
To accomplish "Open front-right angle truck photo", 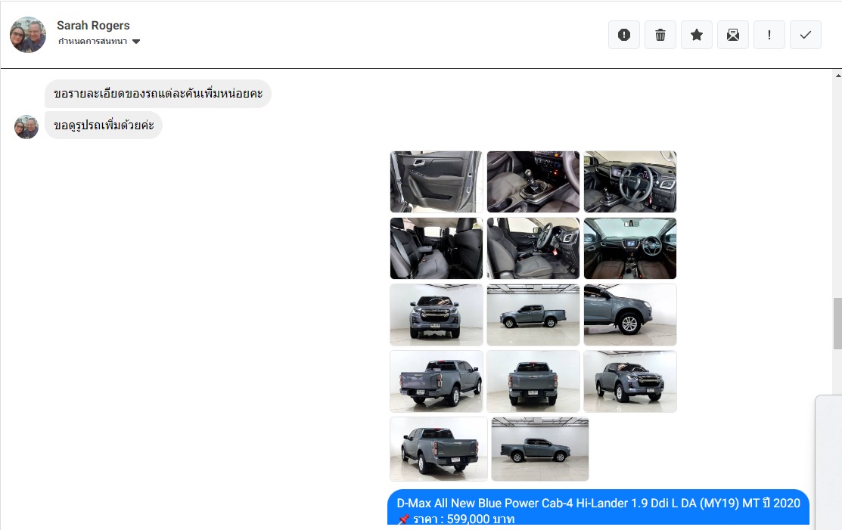I will coord(630,381).
